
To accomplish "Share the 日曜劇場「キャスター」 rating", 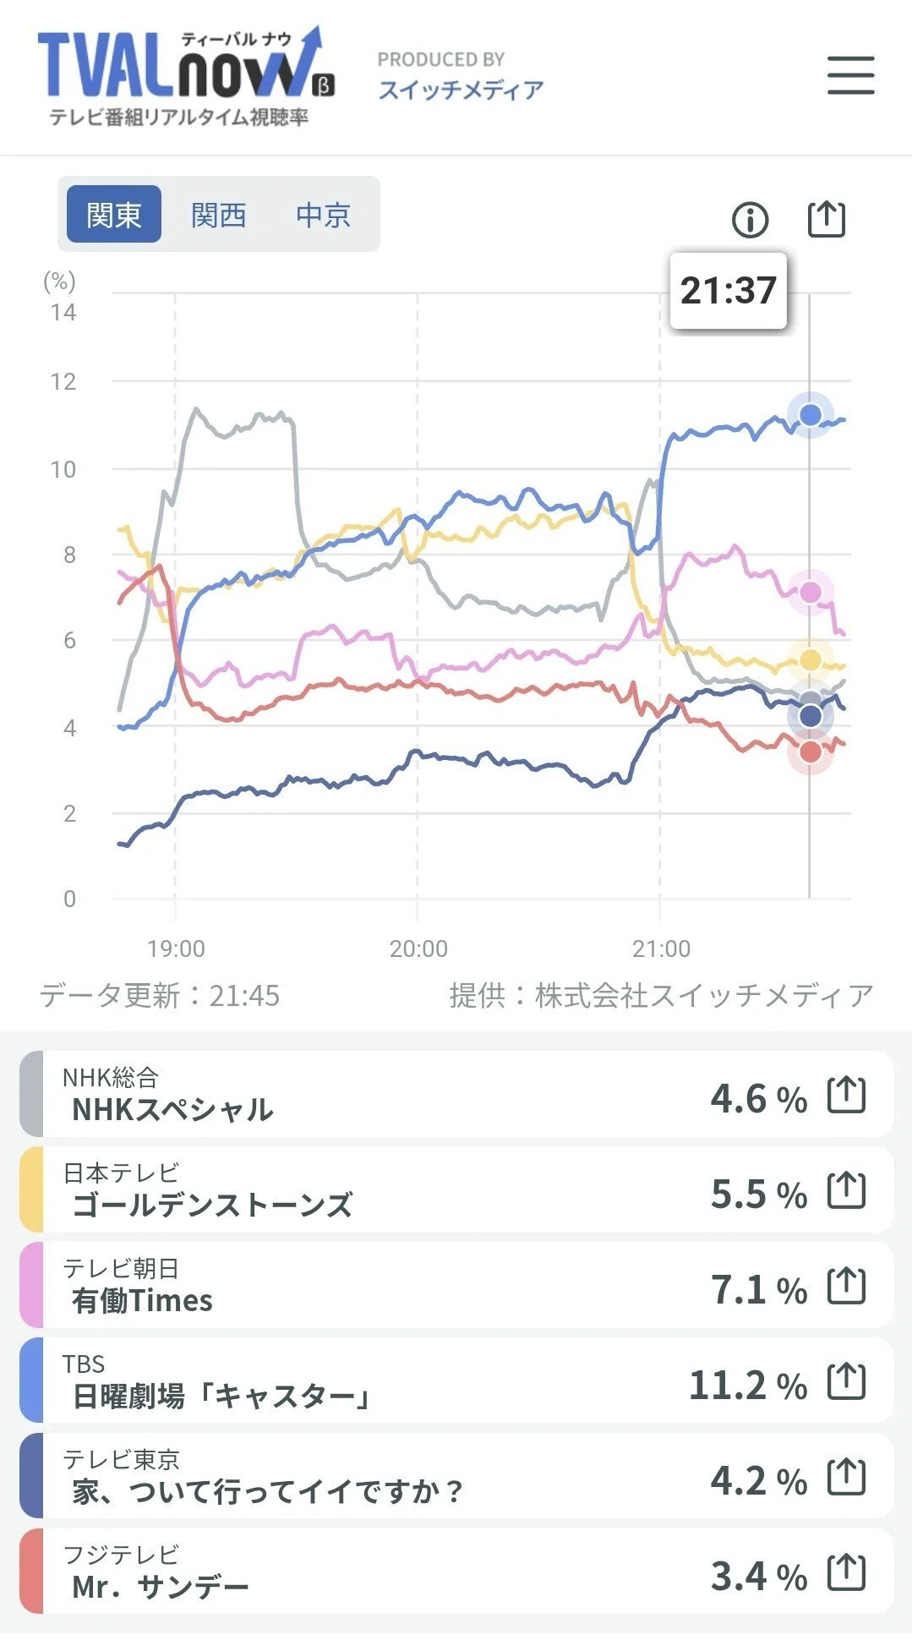I will click(846, 1381).
